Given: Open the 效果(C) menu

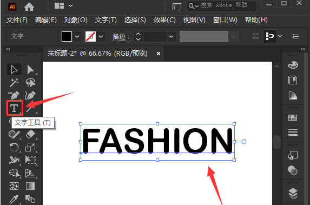Looking at the screenshot, I should coord(164,20).
